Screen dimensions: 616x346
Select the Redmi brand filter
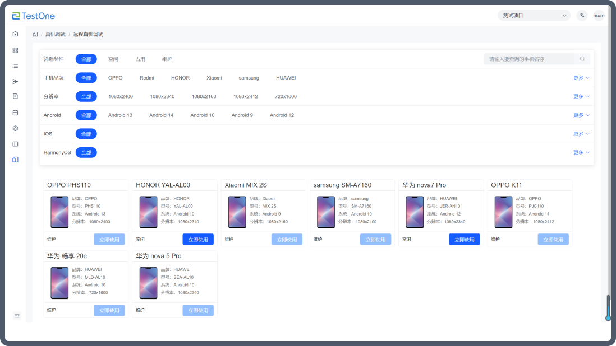(147, 78)
